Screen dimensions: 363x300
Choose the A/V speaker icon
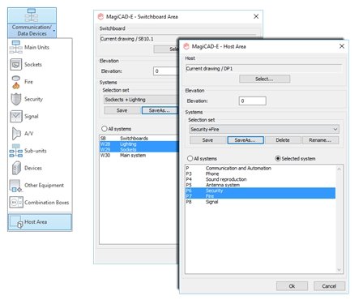tap(16, 134)
